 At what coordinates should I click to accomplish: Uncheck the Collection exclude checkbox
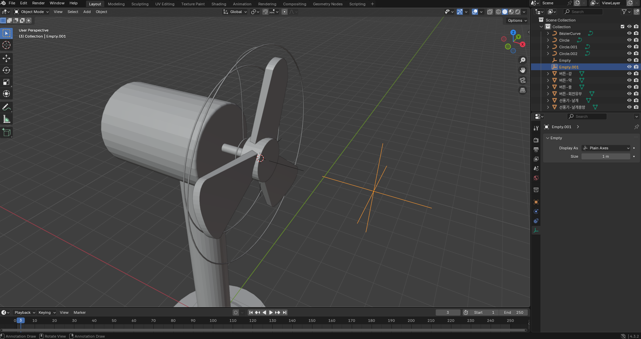622,27
